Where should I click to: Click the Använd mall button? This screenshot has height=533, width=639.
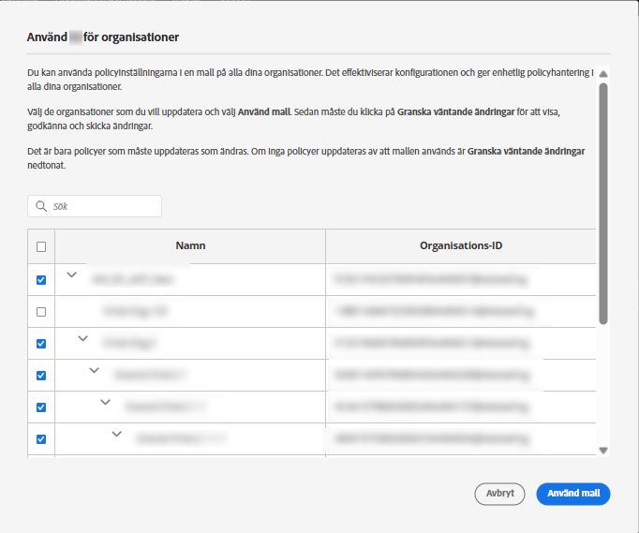pyautogui.click(x=573, y=494)
